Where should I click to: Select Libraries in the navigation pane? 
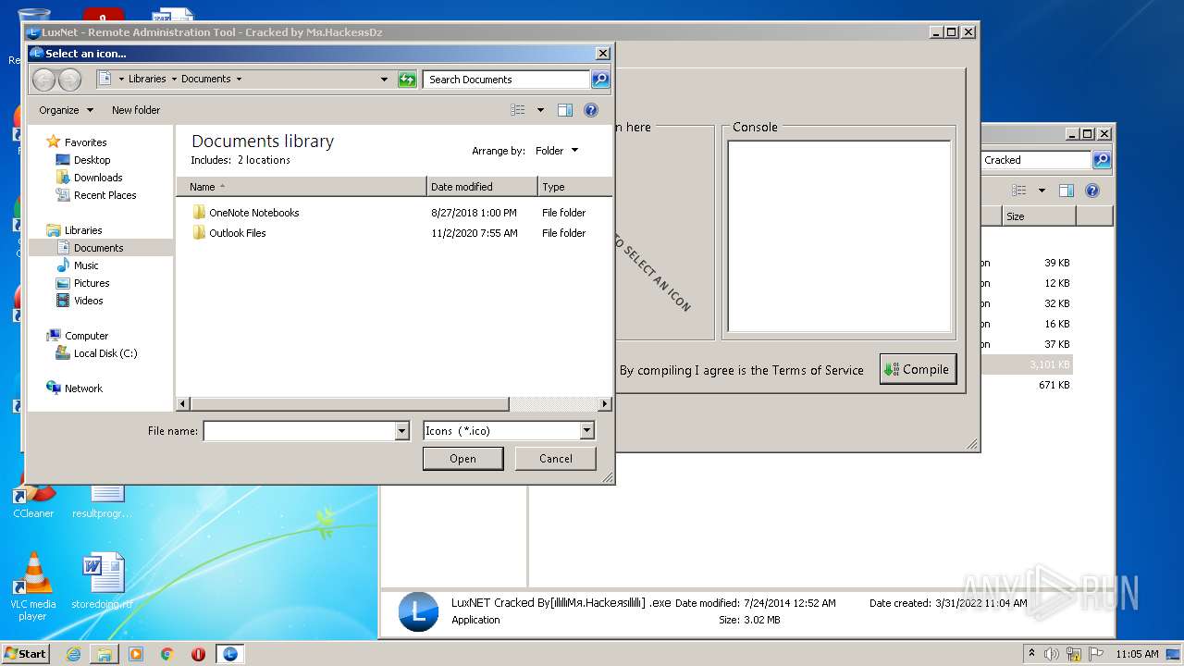click(83, 230)
